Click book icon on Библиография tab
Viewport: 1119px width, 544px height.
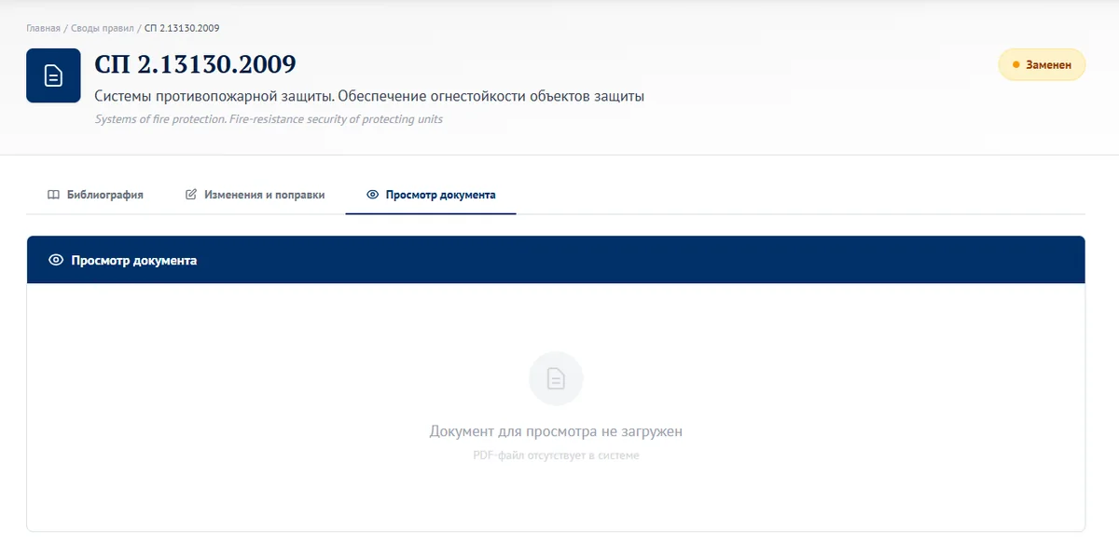54,195
